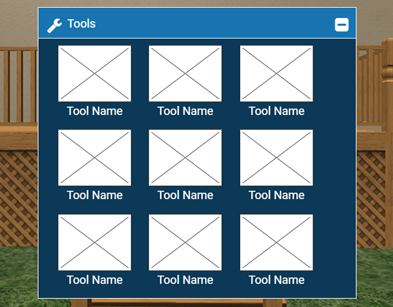Select the top row right tool thumbnail

click(277, 73)
